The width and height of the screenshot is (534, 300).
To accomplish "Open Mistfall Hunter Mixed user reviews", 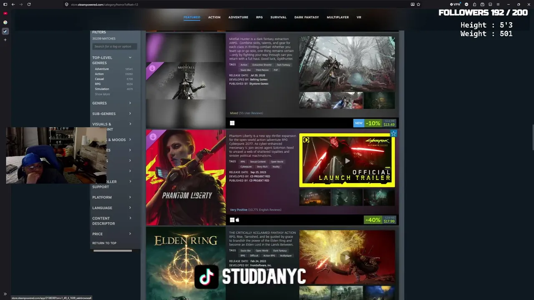I will pos(247,113).
